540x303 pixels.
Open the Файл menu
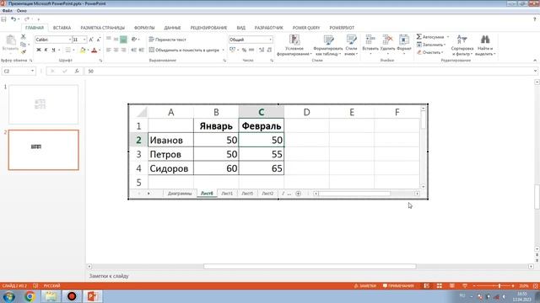[x=8, y=11]
